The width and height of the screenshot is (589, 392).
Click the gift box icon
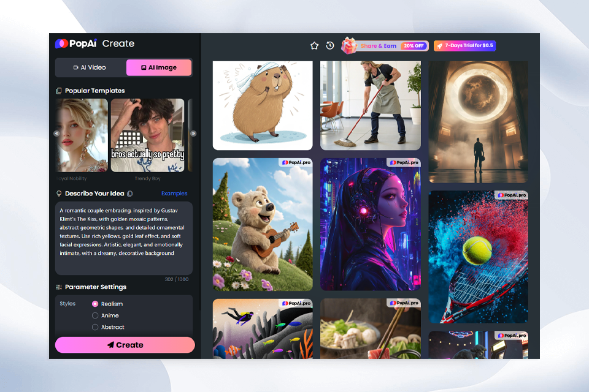coord(349,46)
